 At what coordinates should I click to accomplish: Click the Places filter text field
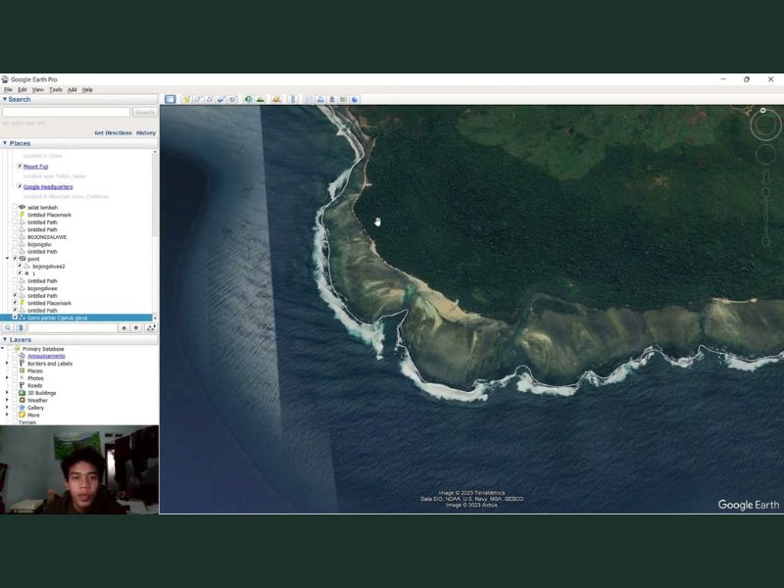(73, 328)
